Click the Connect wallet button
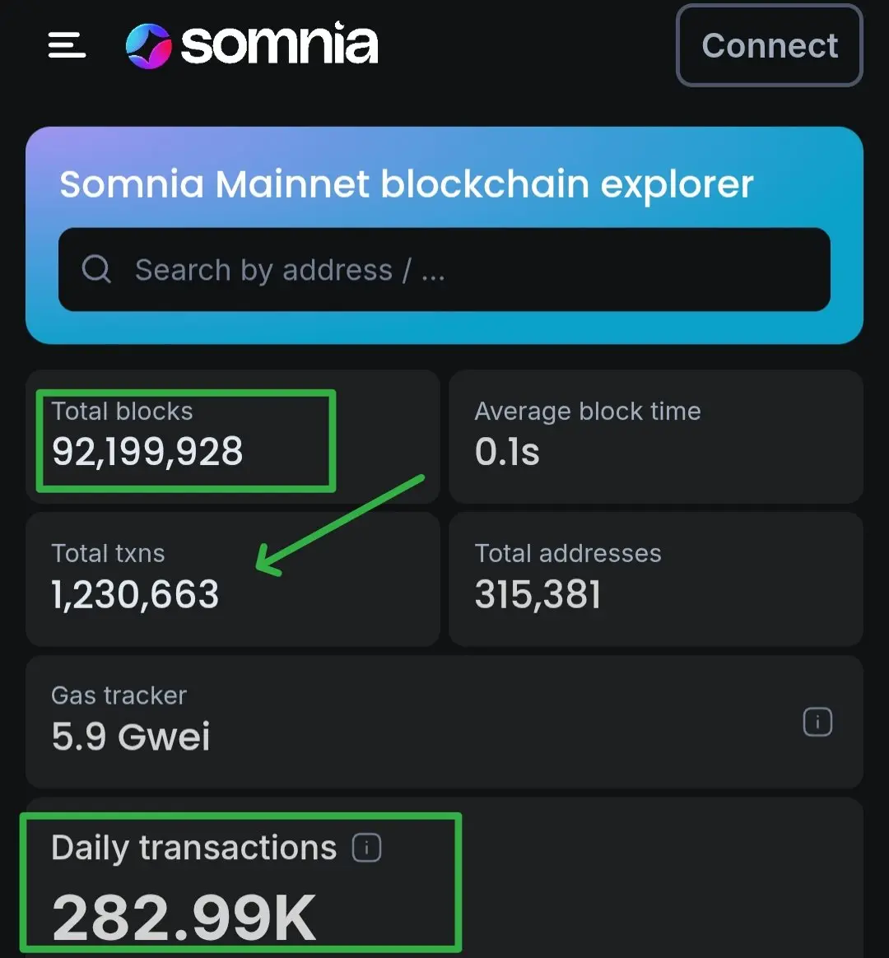Screen dimensions: 889x958 tap(770, 45)
